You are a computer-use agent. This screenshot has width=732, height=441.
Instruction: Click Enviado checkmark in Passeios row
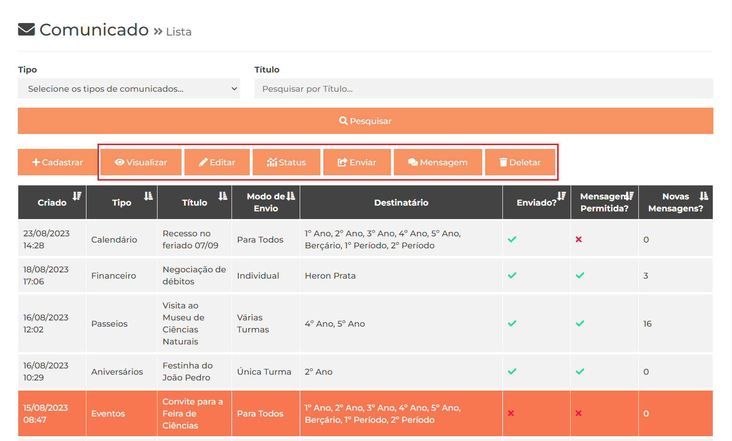coord(512,323)
